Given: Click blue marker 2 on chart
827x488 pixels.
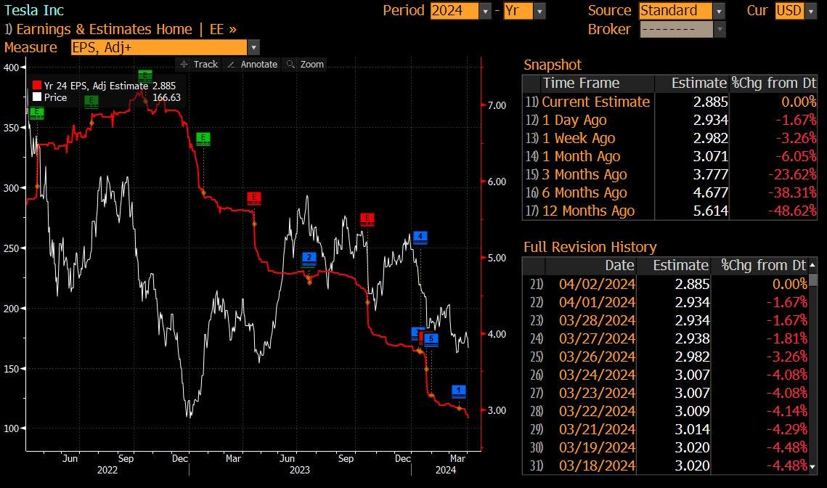Looking at the screenshot, I should (x=309, y=259).
